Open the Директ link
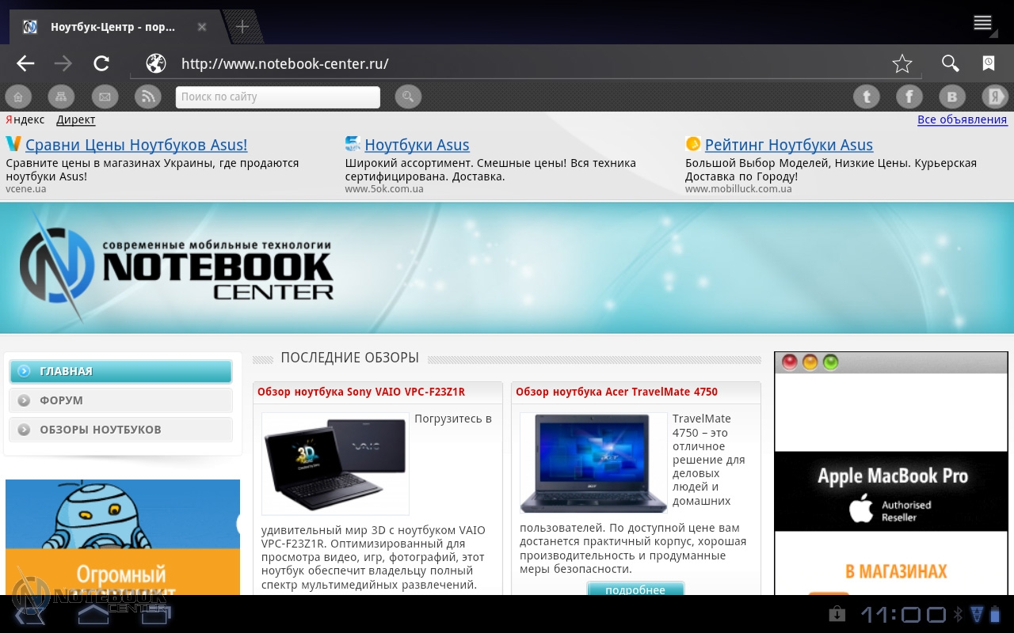This screenshot has width=1014, height=633. tap(76, 120)
